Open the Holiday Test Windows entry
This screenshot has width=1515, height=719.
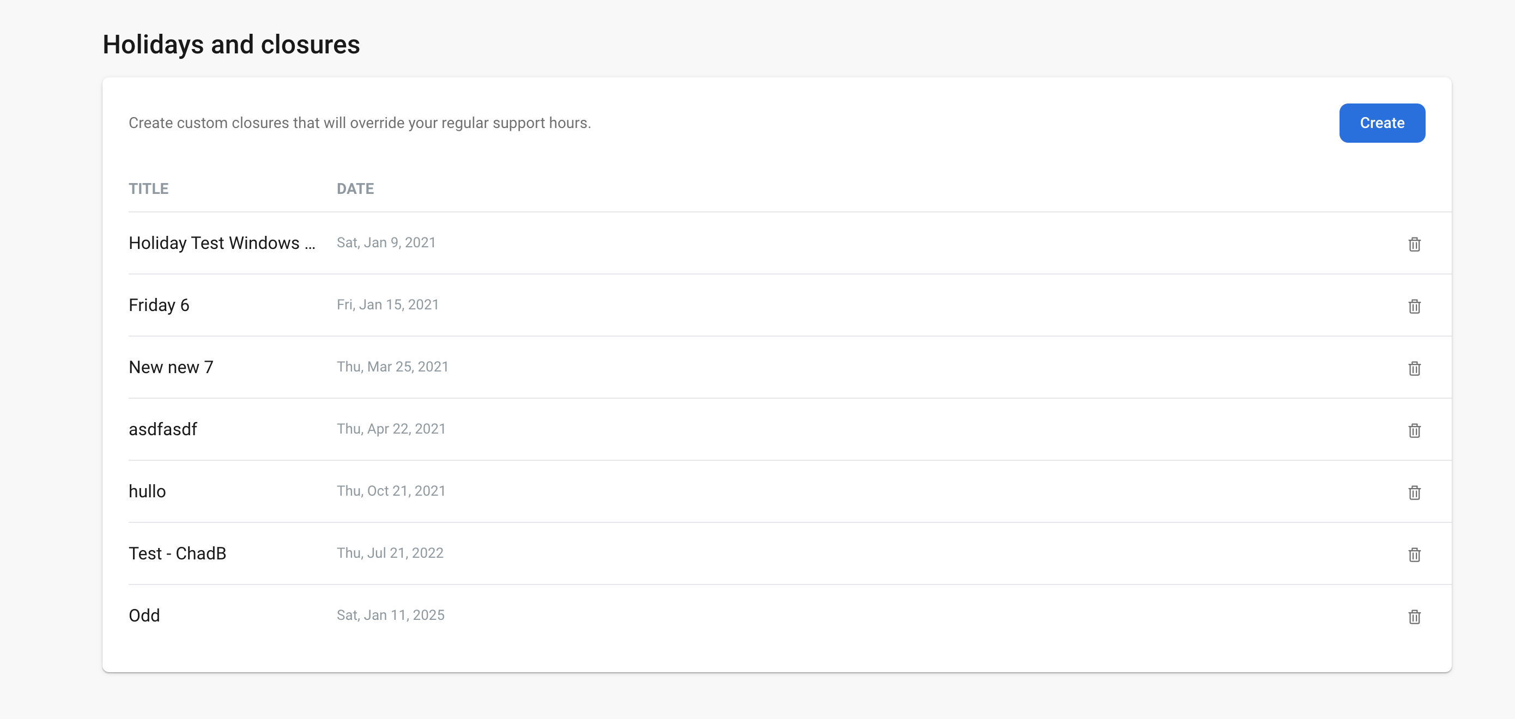222,243
